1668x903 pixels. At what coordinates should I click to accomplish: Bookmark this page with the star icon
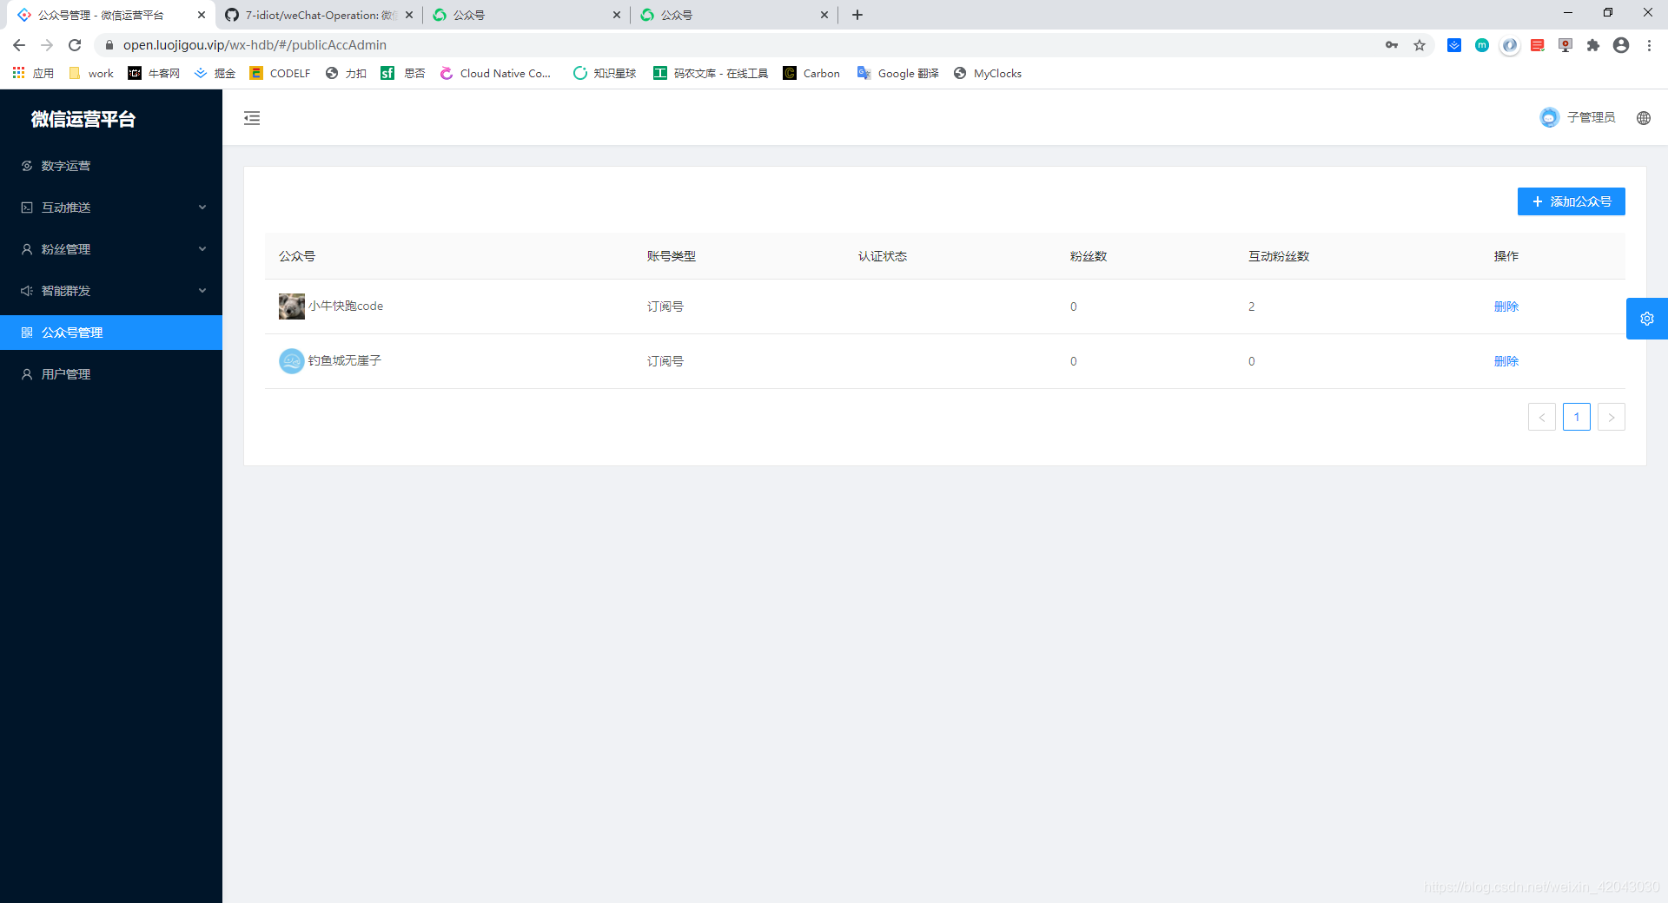(x=1420, y=45)
